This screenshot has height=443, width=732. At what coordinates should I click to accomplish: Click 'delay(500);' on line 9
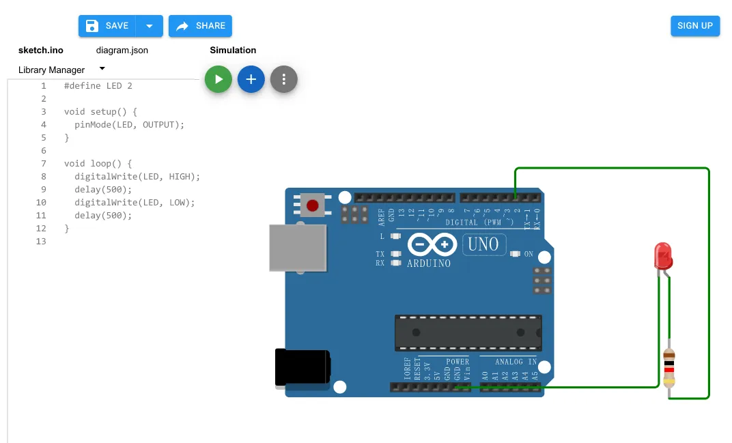coord(103,190)
